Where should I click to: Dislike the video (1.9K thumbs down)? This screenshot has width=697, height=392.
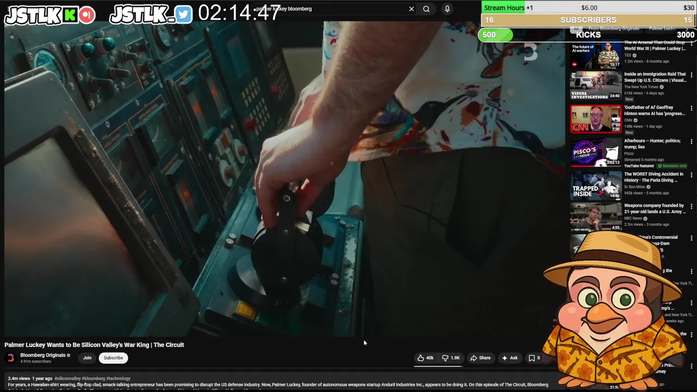pos(451,358)
